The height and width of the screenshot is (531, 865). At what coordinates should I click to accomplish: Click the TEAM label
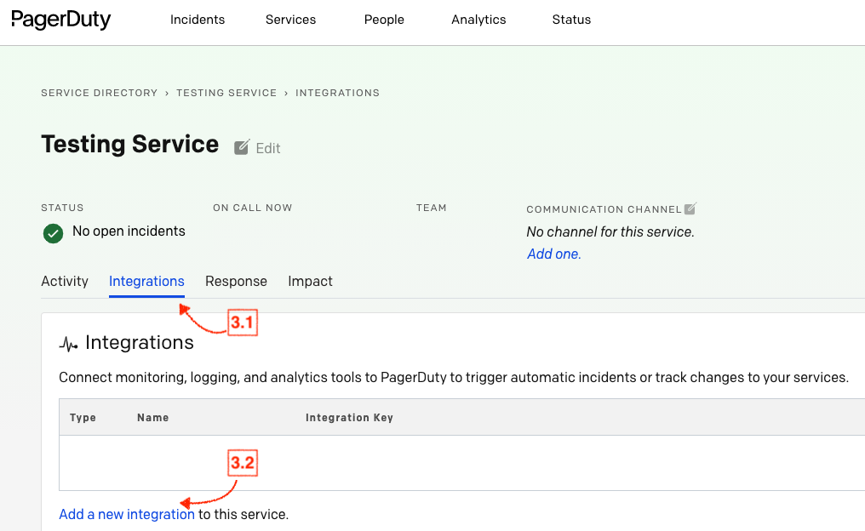pyautogui.click(x=432, y=208)
